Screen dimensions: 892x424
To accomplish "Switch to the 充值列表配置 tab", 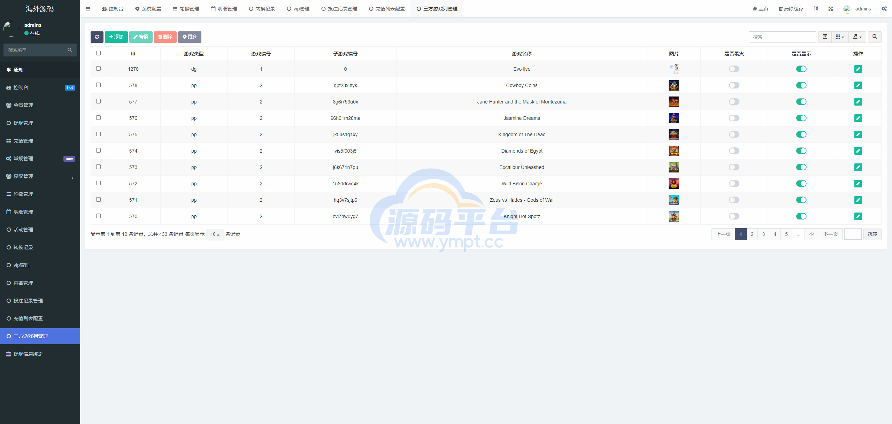I will [x=387, y=9].
